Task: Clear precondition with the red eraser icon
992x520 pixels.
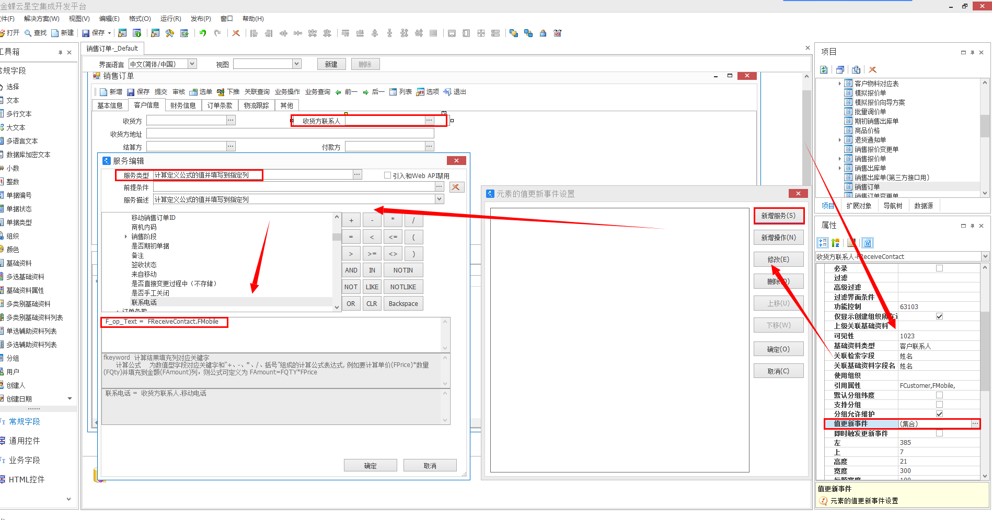Action: (x=456, y=187)
